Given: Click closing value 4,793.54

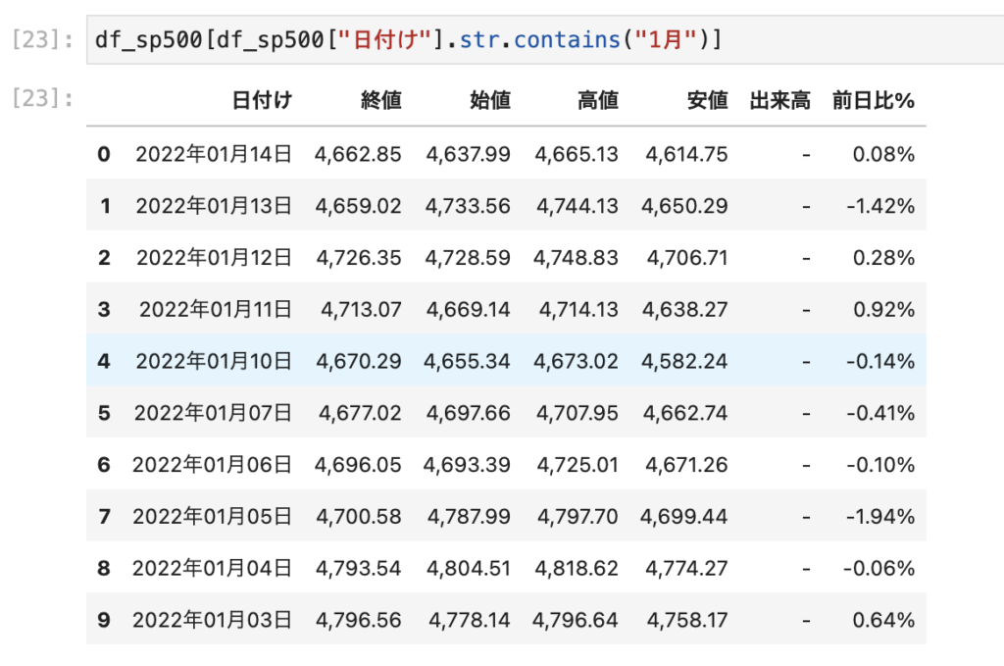Looking at the screenshot, I should click(x=359, y=569).
